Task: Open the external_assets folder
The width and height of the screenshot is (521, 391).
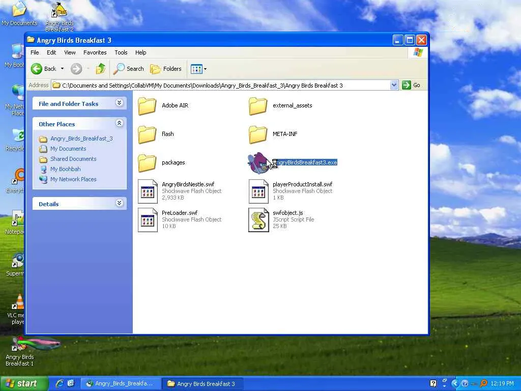Action: [x=280, y=106]
